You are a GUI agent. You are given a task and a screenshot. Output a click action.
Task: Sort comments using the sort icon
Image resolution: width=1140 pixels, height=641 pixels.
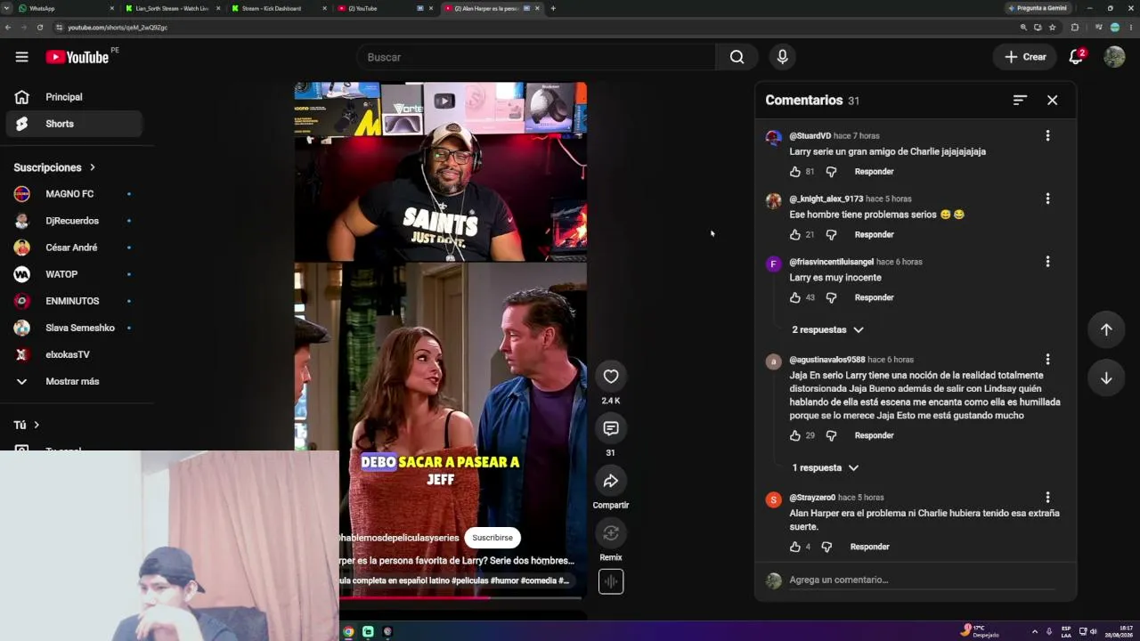click(x=1020, y=101)
